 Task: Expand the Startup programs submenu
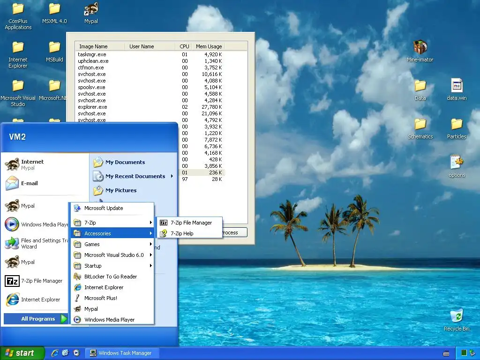112,266
